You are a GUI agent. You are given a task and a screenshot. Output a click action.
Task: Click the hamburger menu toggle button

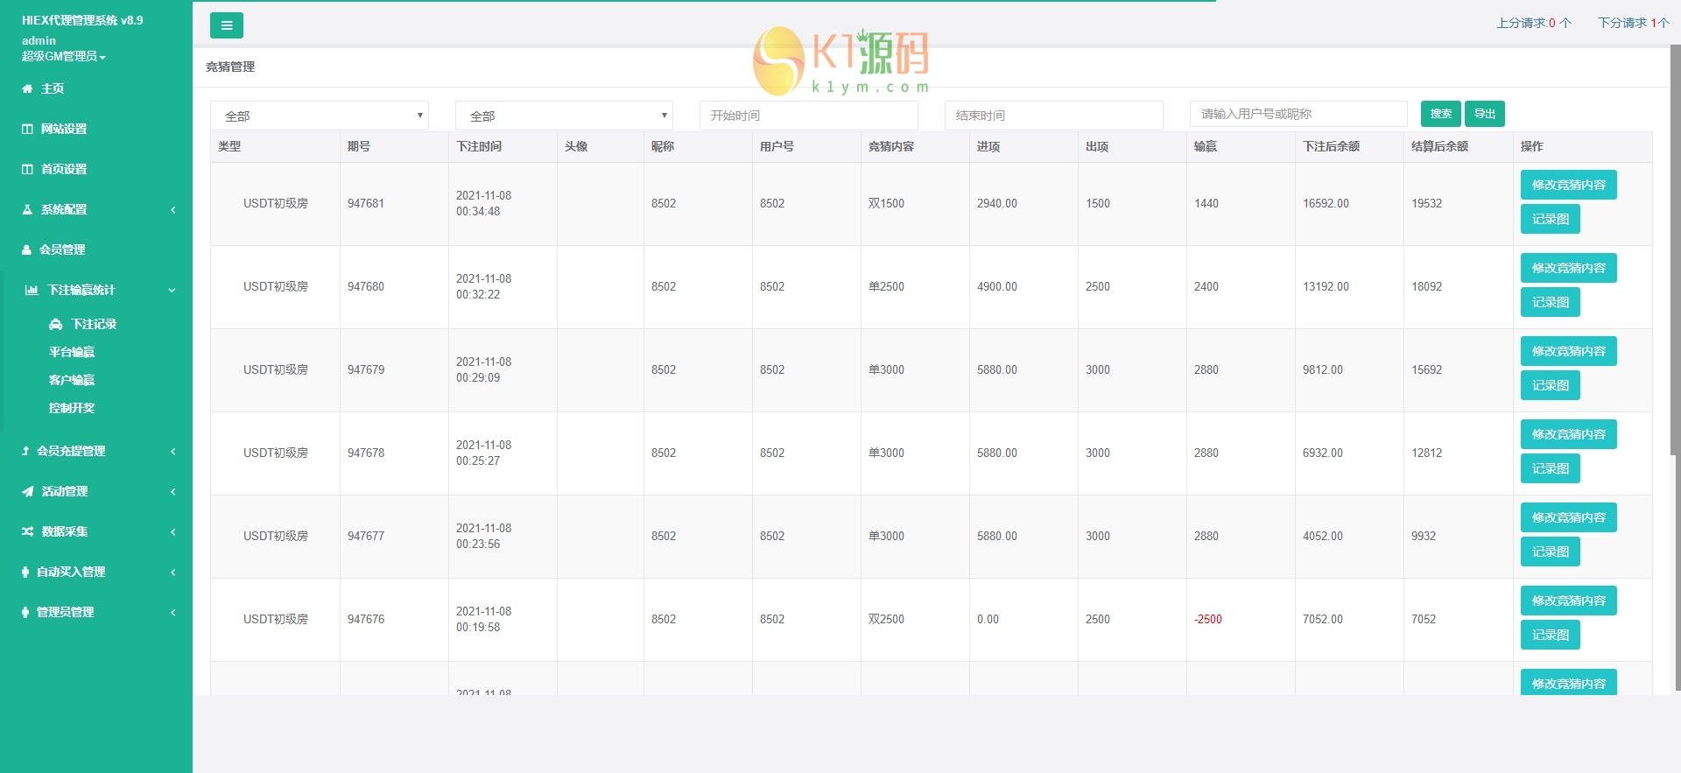tap(226, 25)
